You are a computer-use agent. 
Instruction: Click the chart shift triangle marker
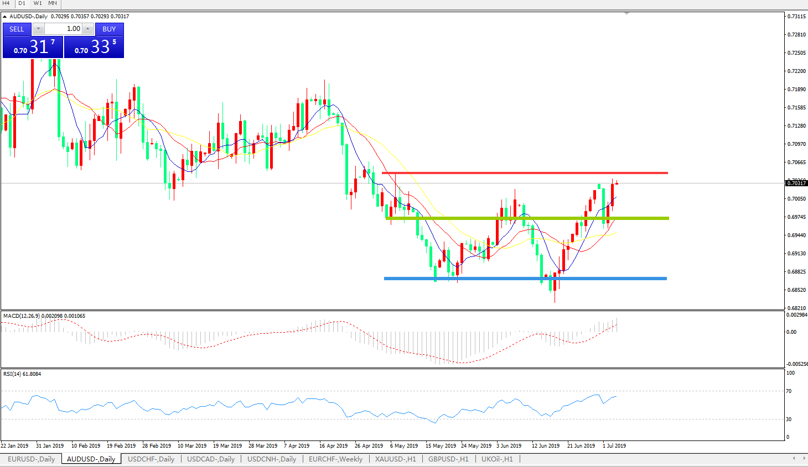pos(626,13)
